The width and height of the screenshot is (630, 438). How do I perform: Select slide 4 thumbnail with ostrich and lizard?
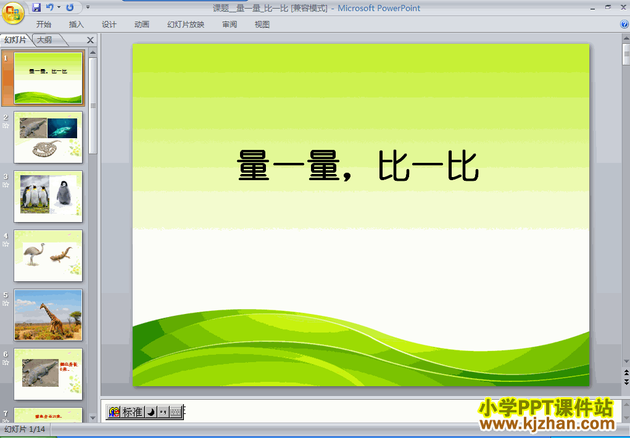coord(48,255)
